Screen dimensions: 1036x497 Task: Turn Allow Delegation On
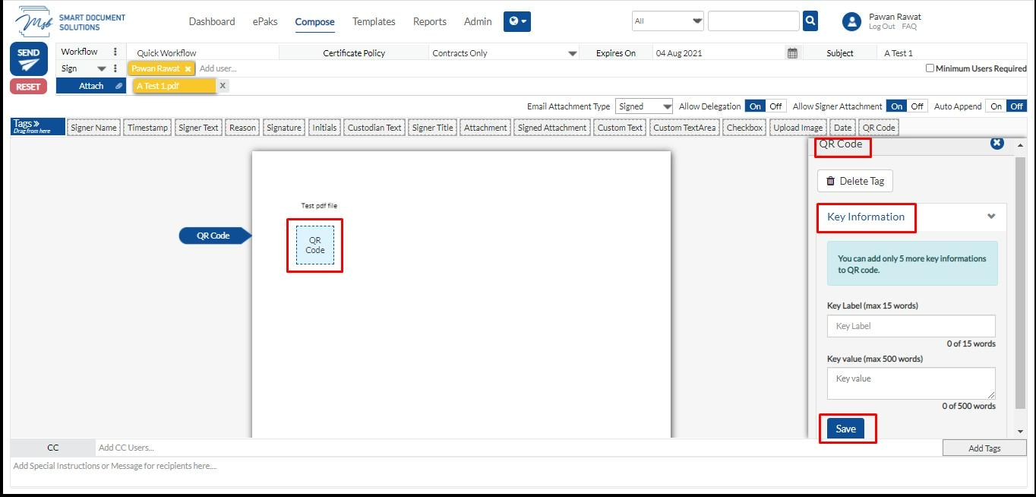[755, 106]
